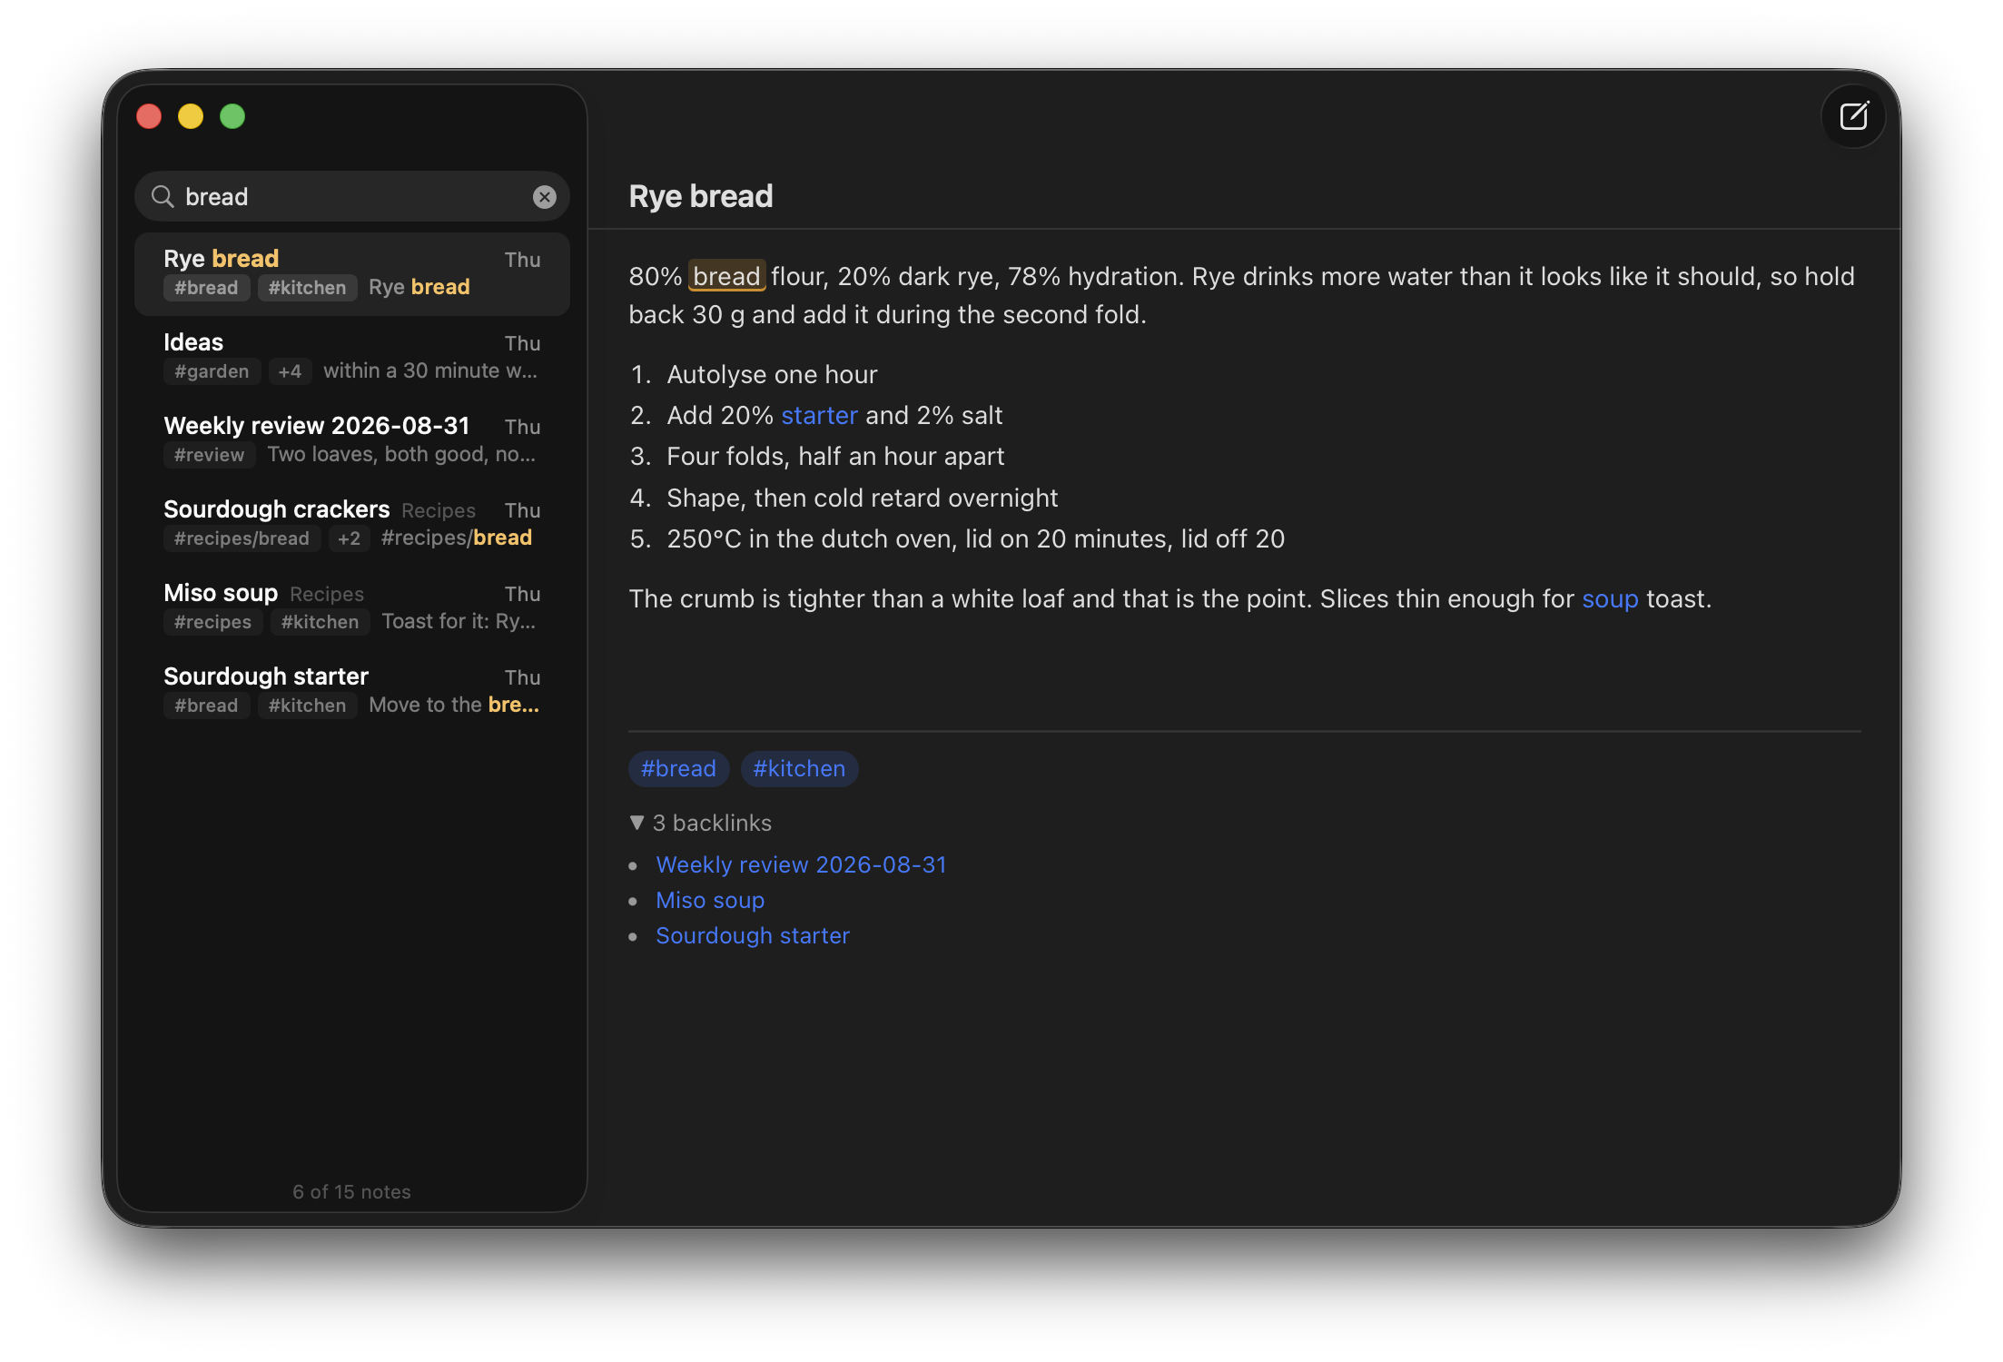Click the #kitchen tag on Miso soup row
Viewport: 2003px width, 1362px height.
click(x=320, y=622)
